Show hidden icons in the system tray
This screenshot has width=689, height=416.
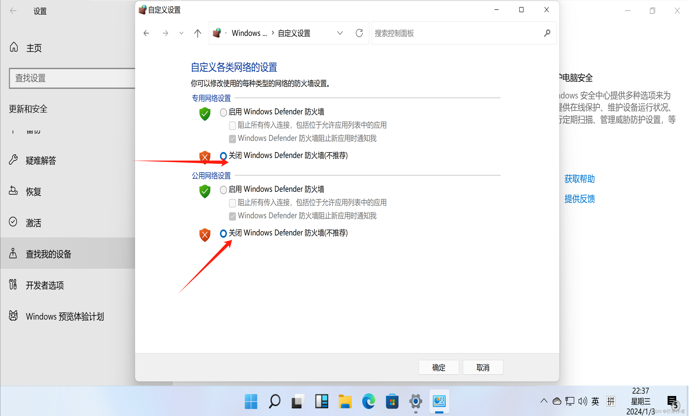544,401
